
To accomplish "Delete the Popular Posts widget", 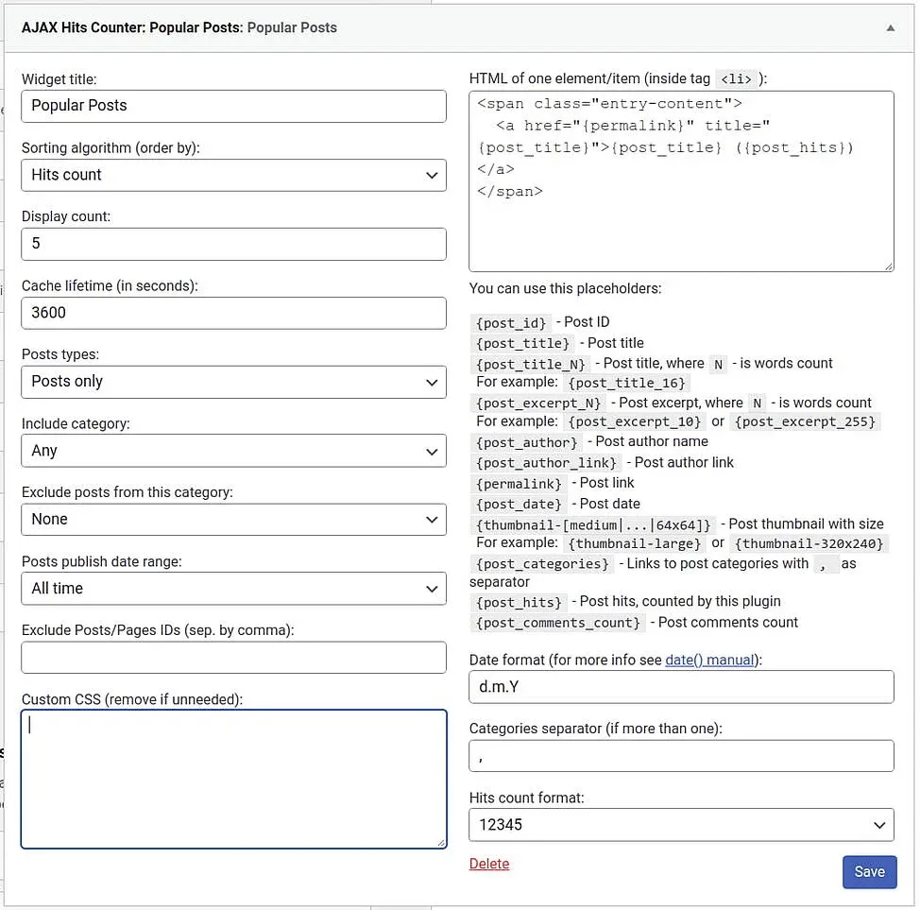I will tap(488, 863).
